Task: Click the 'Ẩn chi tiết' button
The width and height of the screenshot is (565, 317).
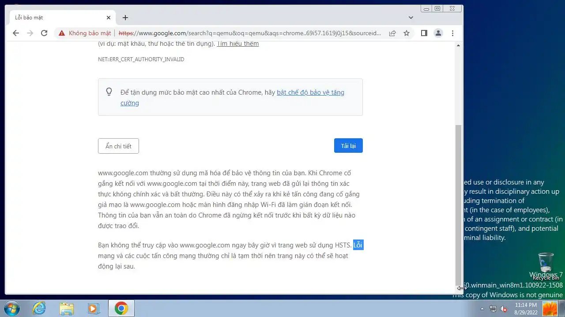Action: [118, 146]
